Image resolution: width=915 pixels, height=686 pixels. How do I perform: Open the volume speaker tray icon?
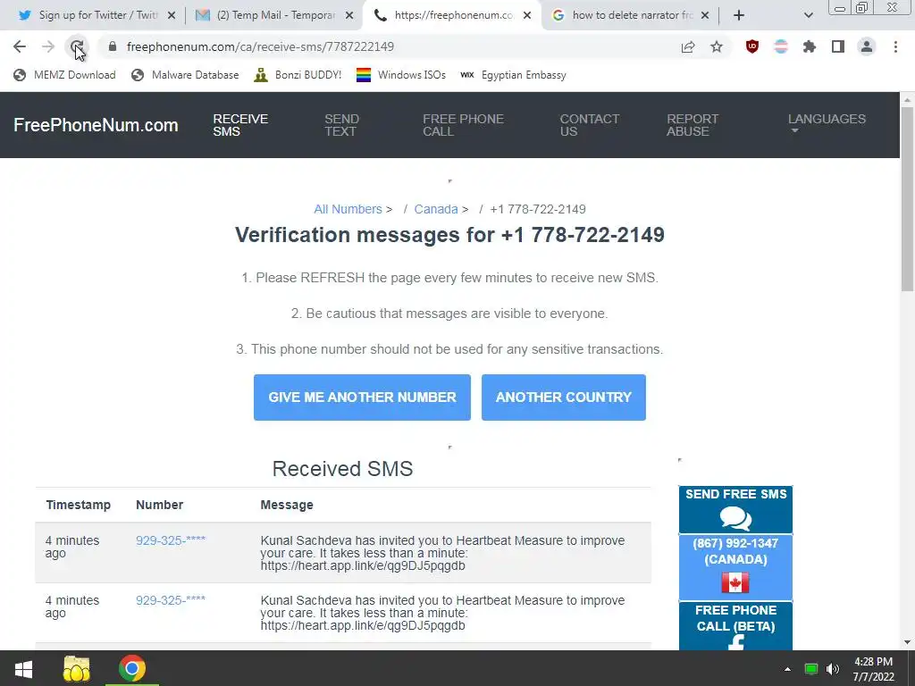[x=833, y=669]
